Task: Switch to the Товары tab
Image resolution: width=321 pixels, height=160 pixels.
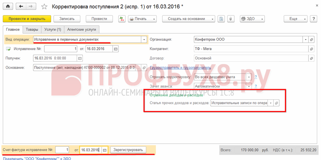Action: pyautogui.click(x=32, y=29)
